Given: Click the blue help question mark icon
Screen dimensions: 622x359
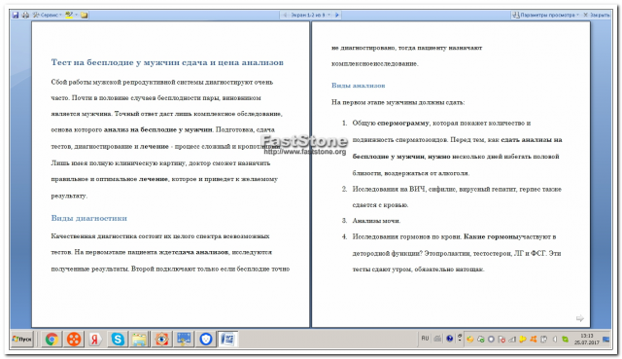Looking at the screenshot, I should (x=449, y=339).
